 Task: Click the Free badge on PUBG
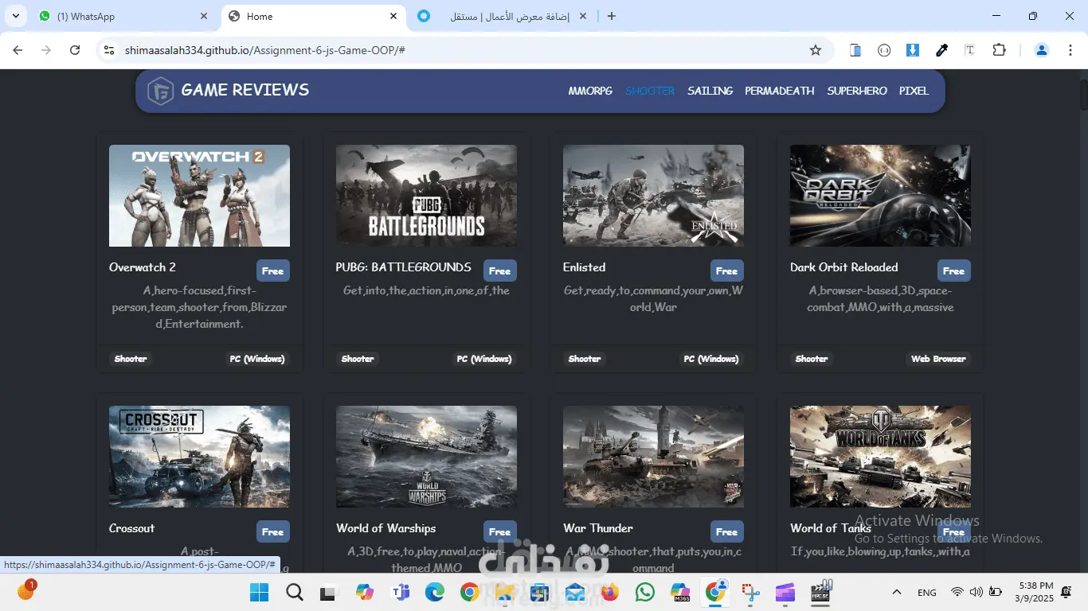tap(500, 270)
